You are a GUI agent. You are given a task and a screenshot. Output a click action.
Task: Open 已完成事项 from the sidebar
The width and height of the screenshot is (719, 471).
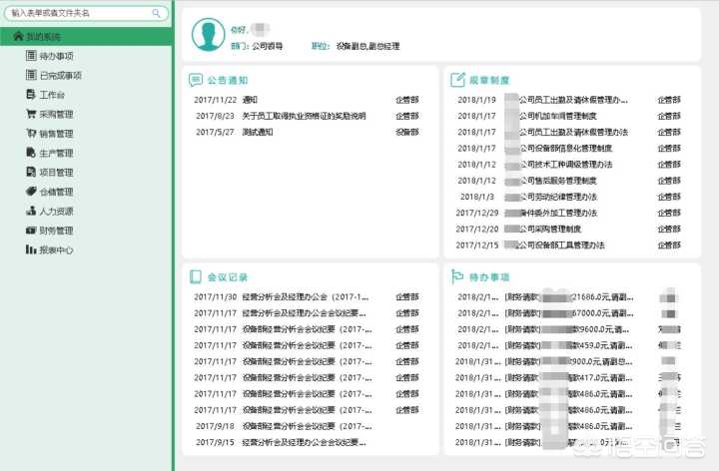pyautogui.click(x=54, y=75)
